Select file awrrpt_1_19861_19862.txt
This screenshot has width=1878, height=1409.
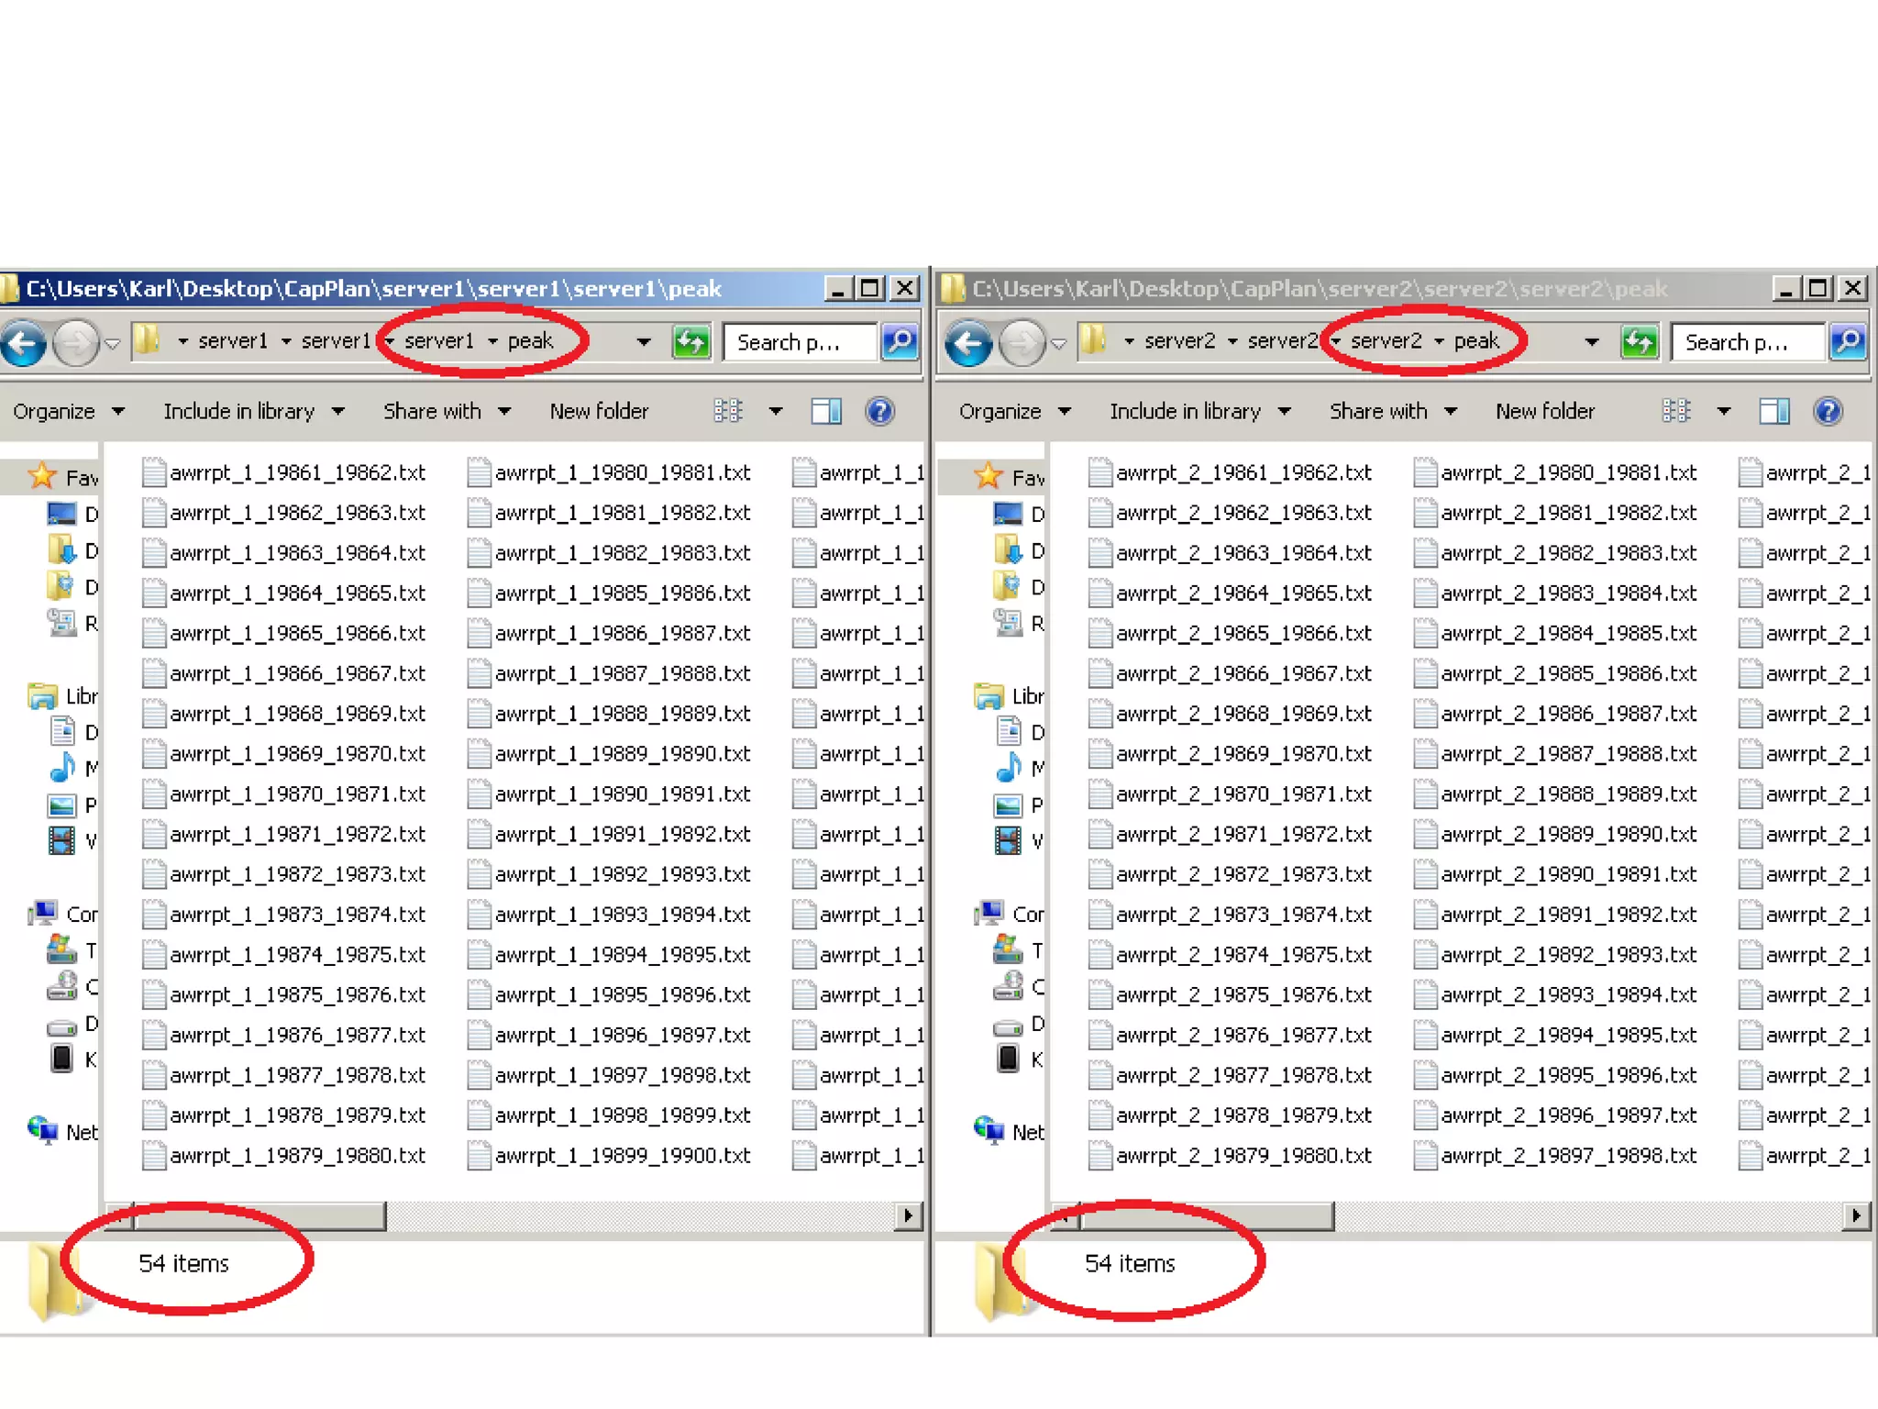[x=296, y=472]
